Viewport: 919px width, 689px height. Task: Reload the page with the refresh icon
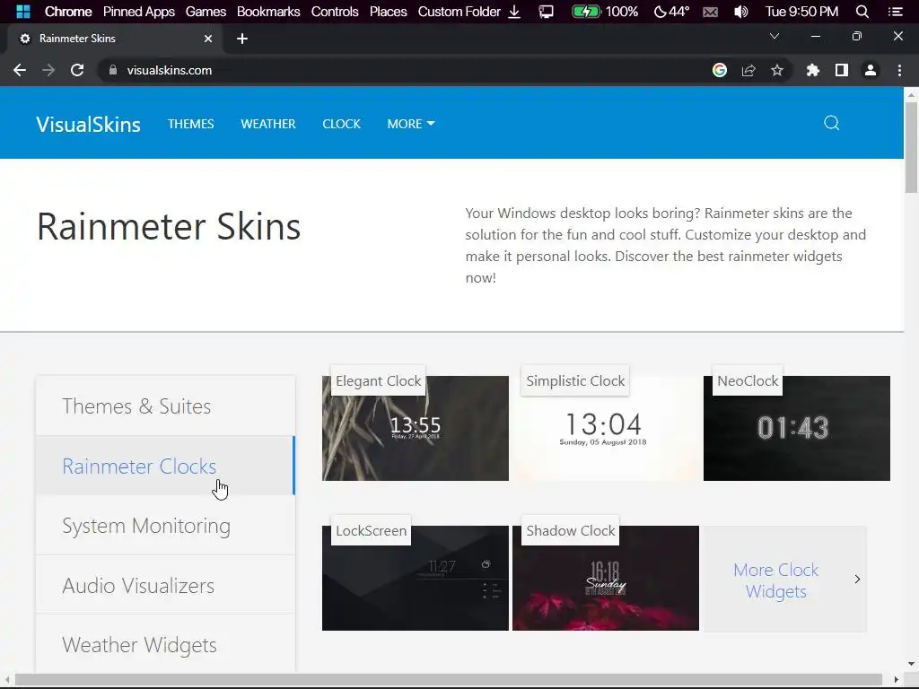coord(77,70)
